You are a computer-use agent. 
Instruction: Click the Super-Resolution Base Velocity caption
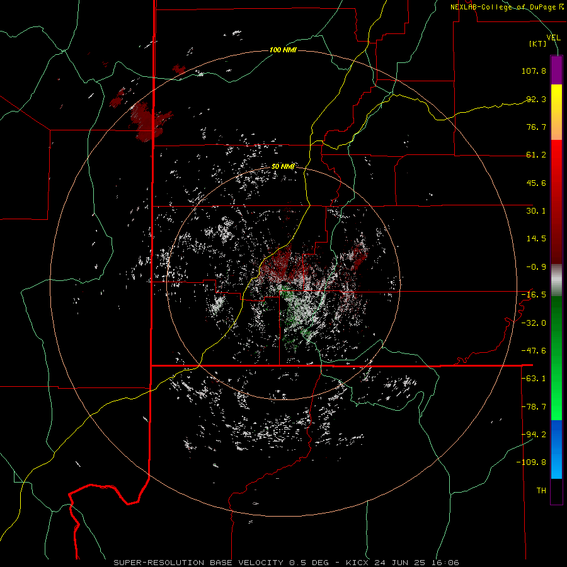click(287, 563)
